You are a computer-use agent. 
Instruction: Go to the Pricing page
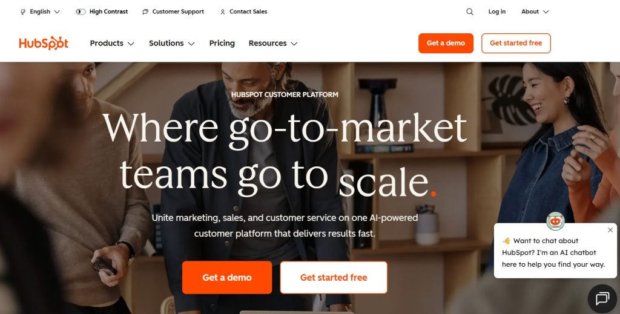[222, 43]
